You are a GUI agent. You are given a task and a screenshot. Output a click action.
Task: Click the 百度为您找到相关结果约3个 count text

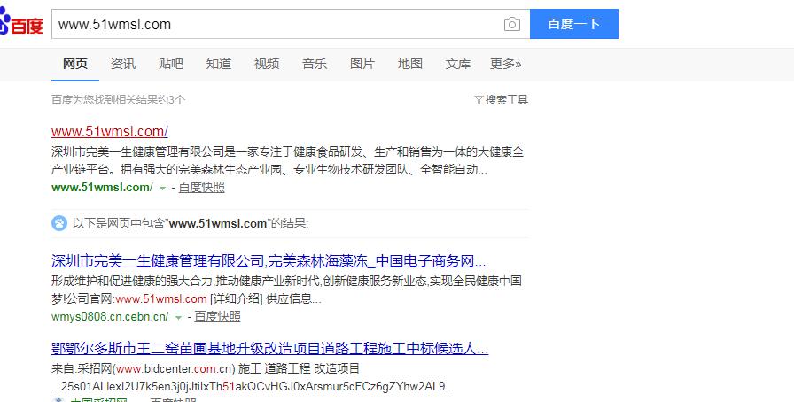click(x=119, y=100)
